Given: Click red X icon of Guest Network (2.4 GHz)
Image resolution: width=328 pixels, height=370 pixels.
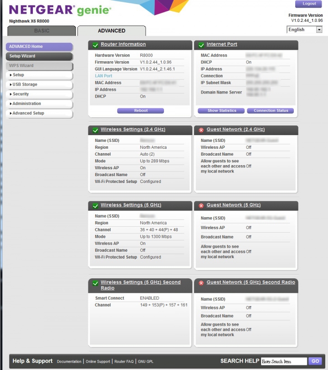Looking at the screenshot, I should click(x=201, y=130).
